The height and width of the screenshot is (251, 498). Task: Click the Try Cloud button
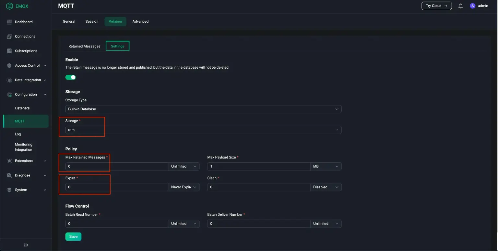(436, 5)
